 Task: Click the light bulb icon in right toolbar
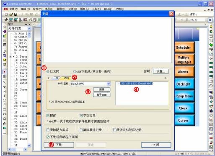(211, 27)
